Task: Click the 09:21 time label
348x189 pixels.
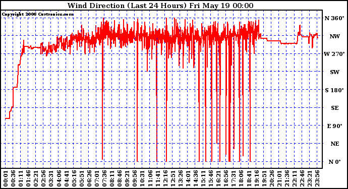Action: pyautogui.click(x=127, y=178)
